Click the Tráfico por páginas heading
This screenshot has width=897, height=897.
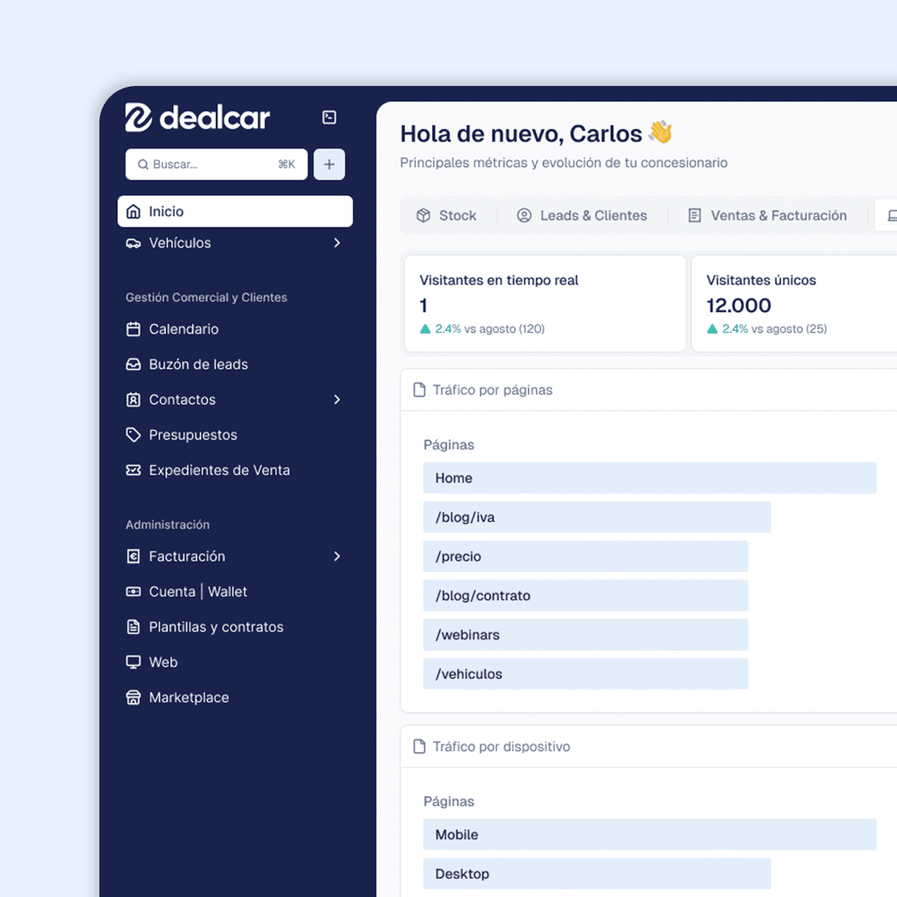tap(493, 390)
